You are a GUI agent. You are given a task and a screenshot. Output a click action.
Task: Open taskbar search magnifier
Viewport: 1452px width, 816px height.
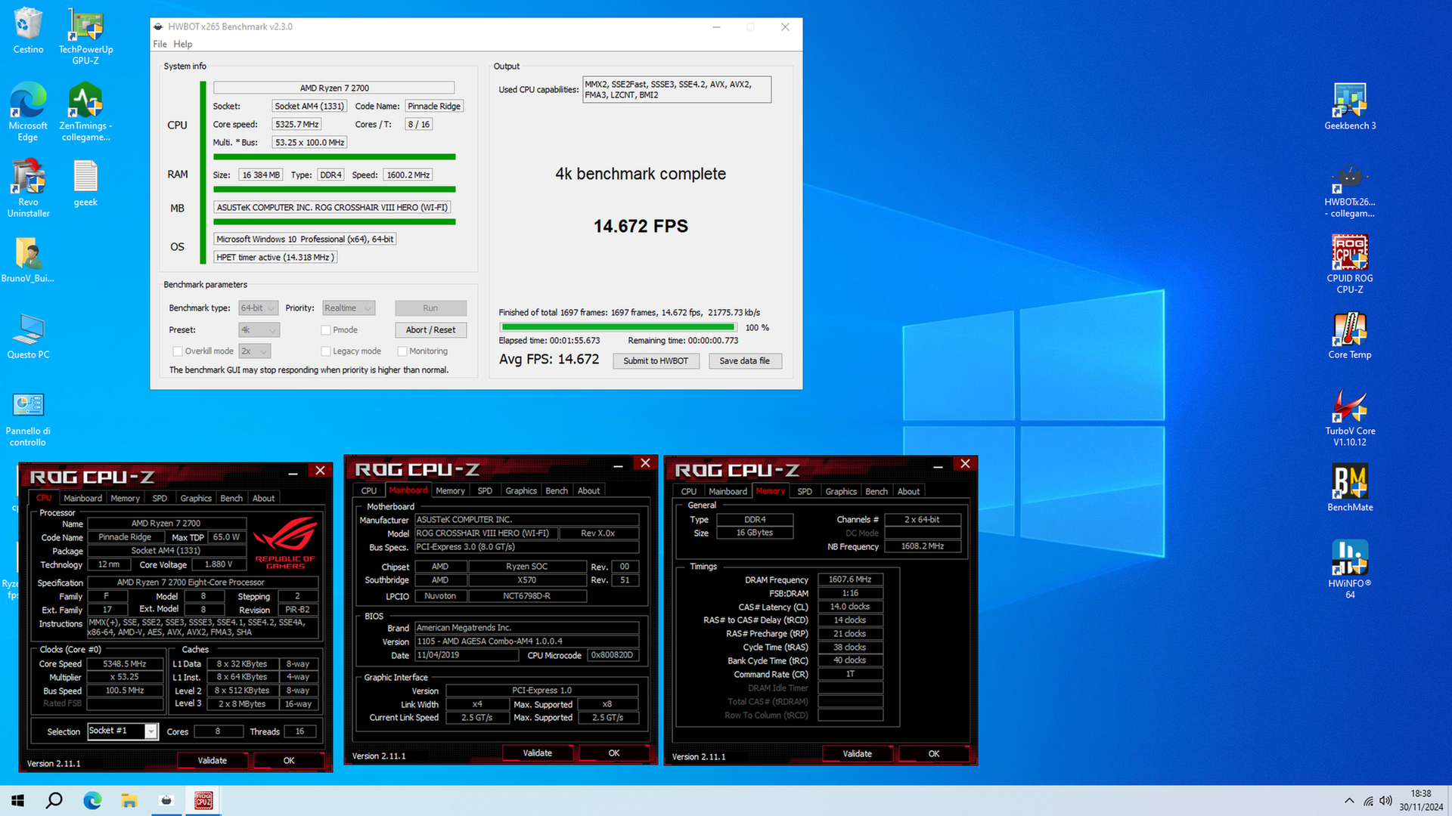pyautogui.click(x=54, y=800)
